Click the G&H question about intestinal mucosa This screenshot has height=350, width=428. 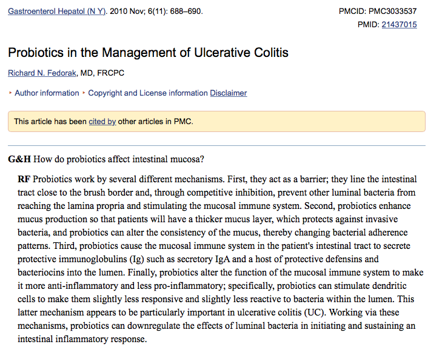pyautogui.click(x=119, y=160)
